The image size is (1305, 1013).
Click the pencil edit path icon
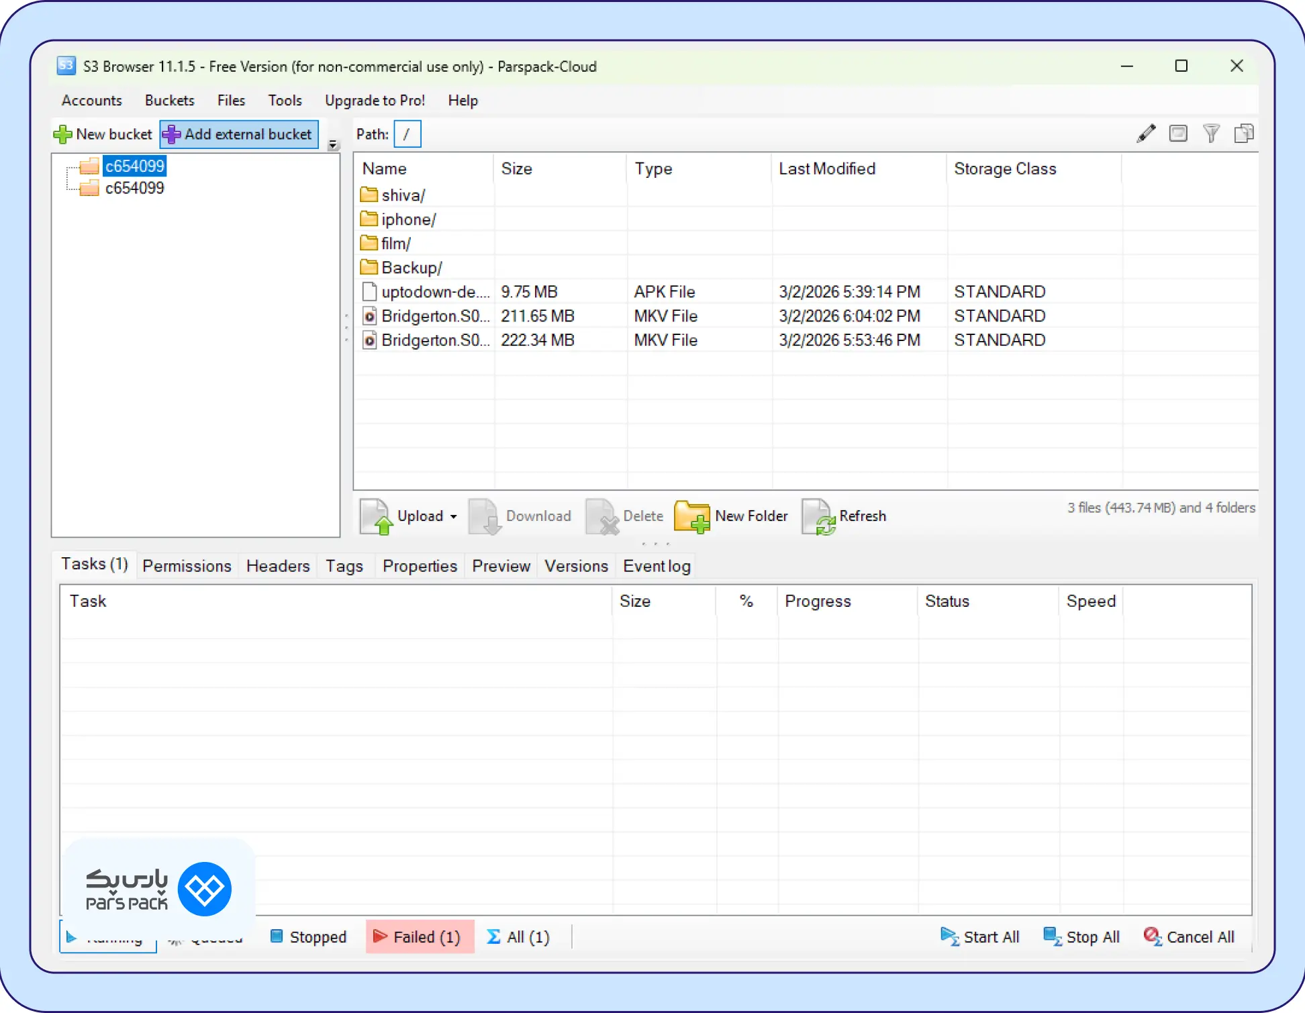coord(1146,134)
